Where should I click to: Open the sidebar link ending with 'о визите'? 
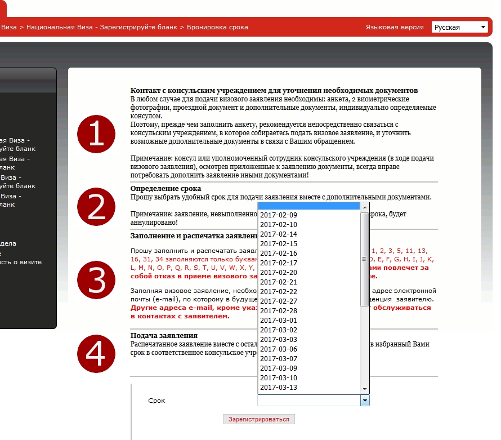pos(21,262)
